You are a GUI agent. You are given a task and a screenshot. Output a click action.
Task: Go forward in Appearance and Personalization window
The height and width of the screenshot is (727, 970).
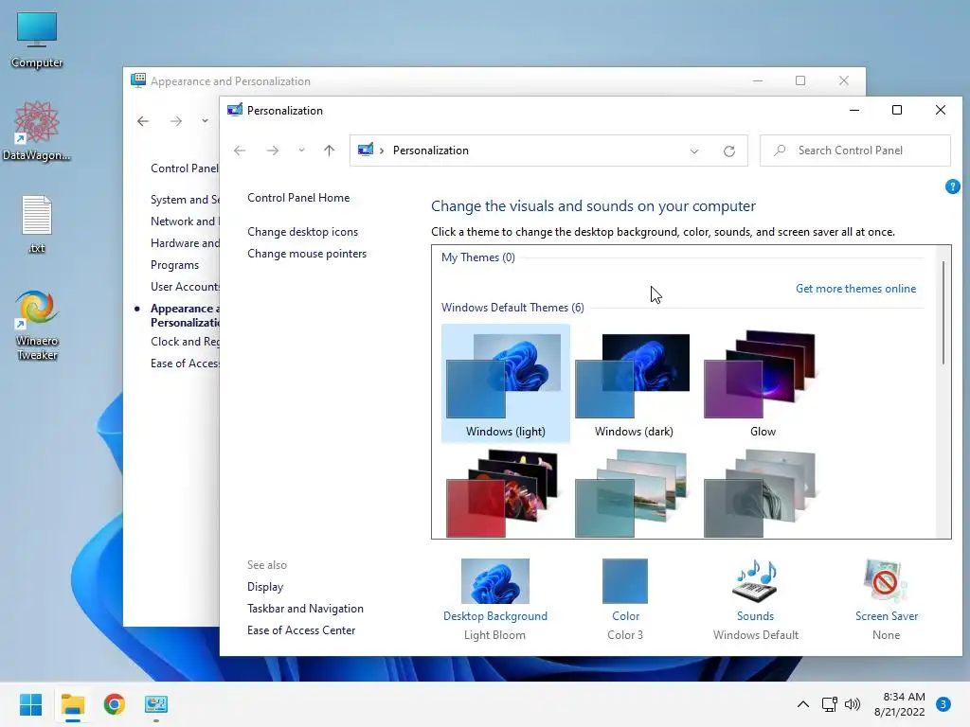pos(175,121)
